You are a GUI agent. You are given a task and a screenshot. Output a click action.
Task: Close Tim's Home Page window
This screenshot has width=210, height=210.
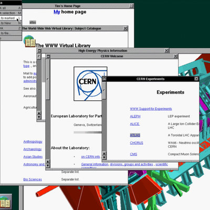click(132, 6)
